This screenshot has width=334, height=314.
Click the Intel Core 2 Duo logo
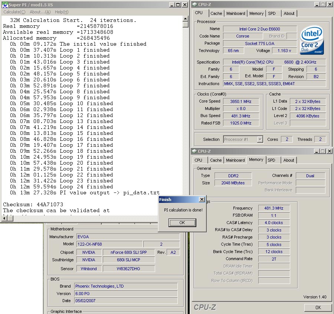click(312, 40)
